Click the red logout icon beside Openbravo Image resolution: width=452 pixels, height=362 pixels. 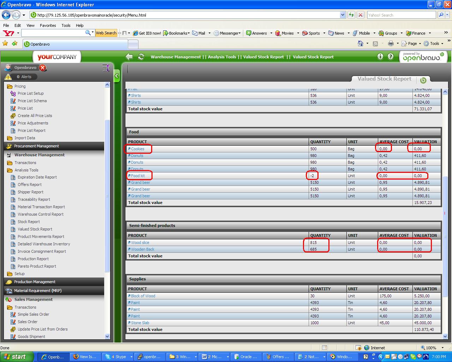(43, 68)
